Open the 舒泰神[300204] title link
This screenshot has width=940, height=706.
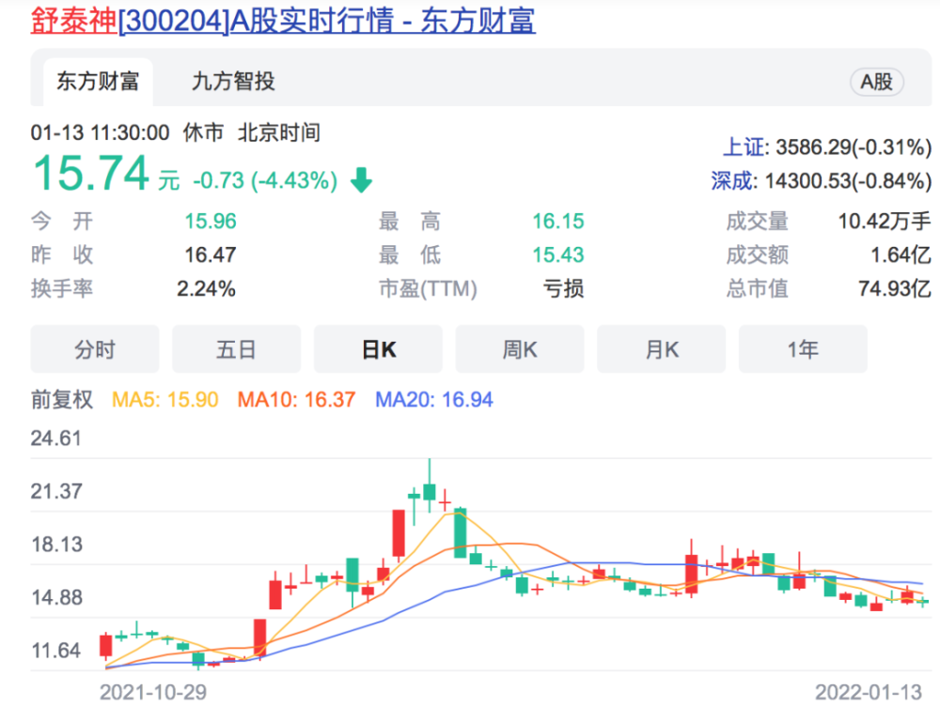coord(283,21)
